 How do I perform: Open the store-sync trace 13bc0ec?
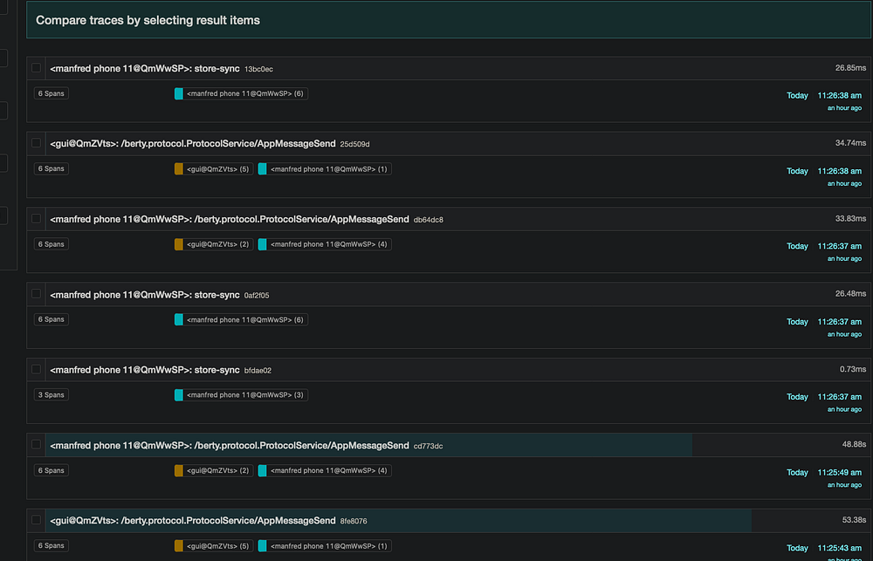[145, 68]
